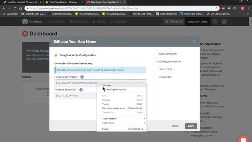Select the Select SDK step

pyautogui.click(x=165, y=69)
